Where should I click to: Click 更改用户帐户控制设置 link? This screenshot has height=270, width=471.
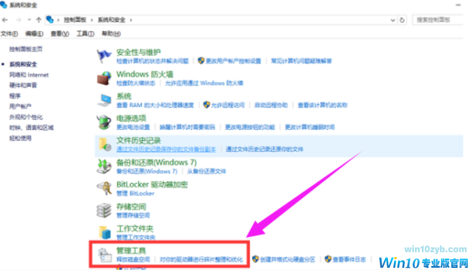[x=233, y=61]
